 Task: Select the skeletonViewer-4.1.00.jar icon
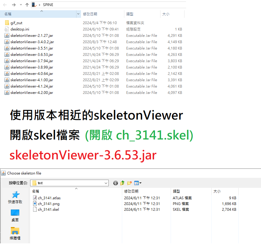click(x=7, y=80)
